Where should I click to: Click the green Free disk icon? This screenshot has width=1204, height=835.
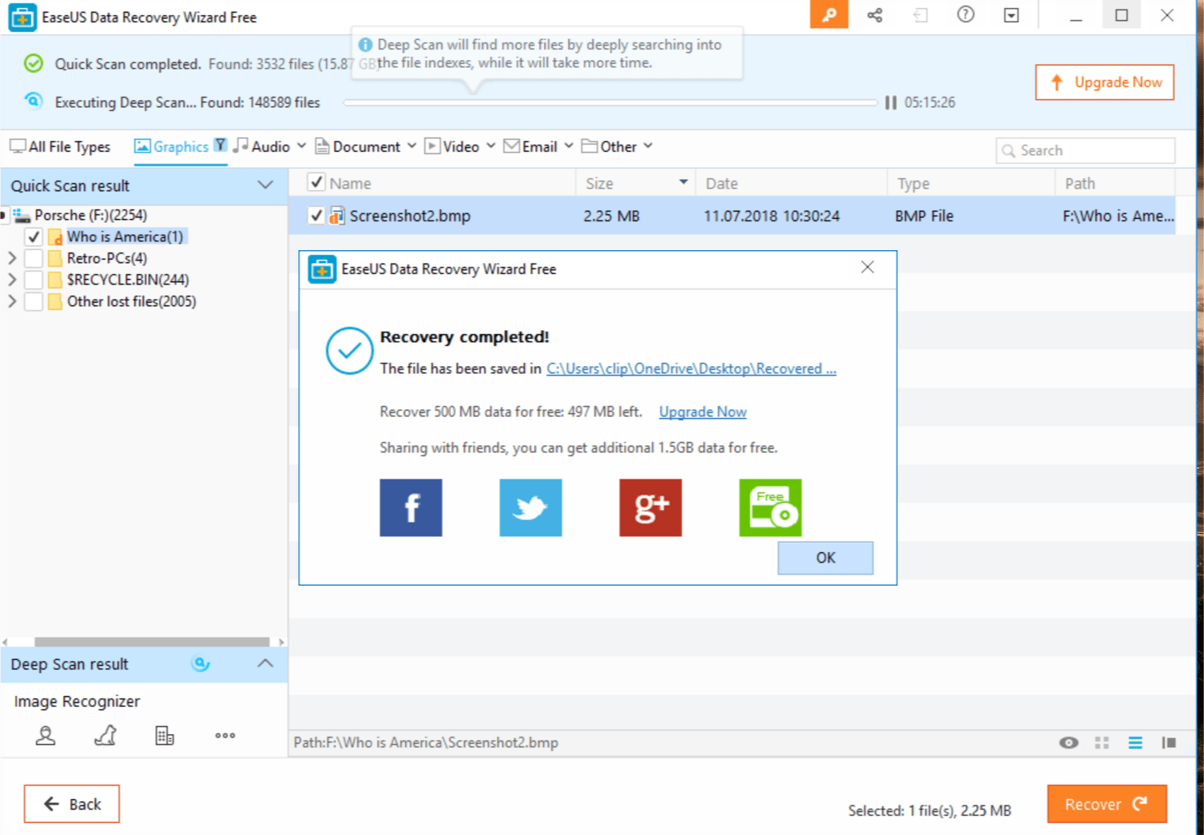tap(770, 507)
